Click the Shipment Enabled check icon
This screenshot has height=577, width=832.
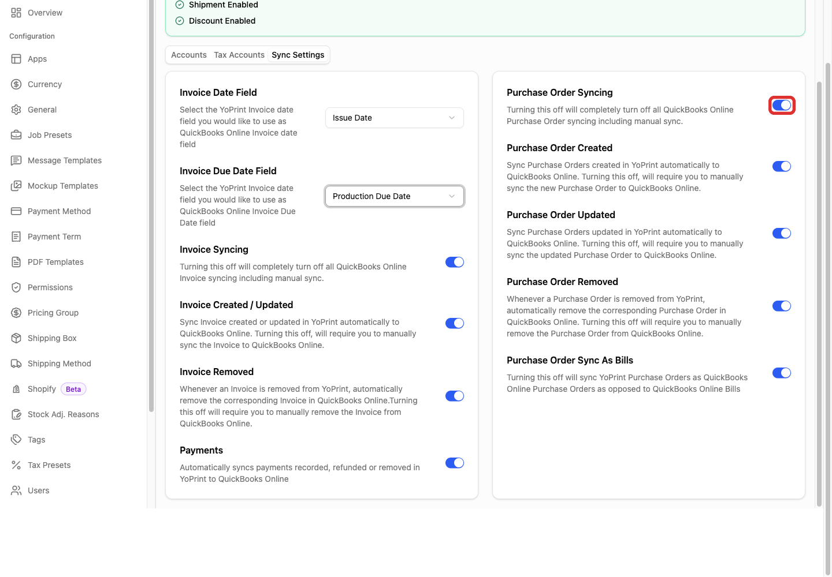180,5
